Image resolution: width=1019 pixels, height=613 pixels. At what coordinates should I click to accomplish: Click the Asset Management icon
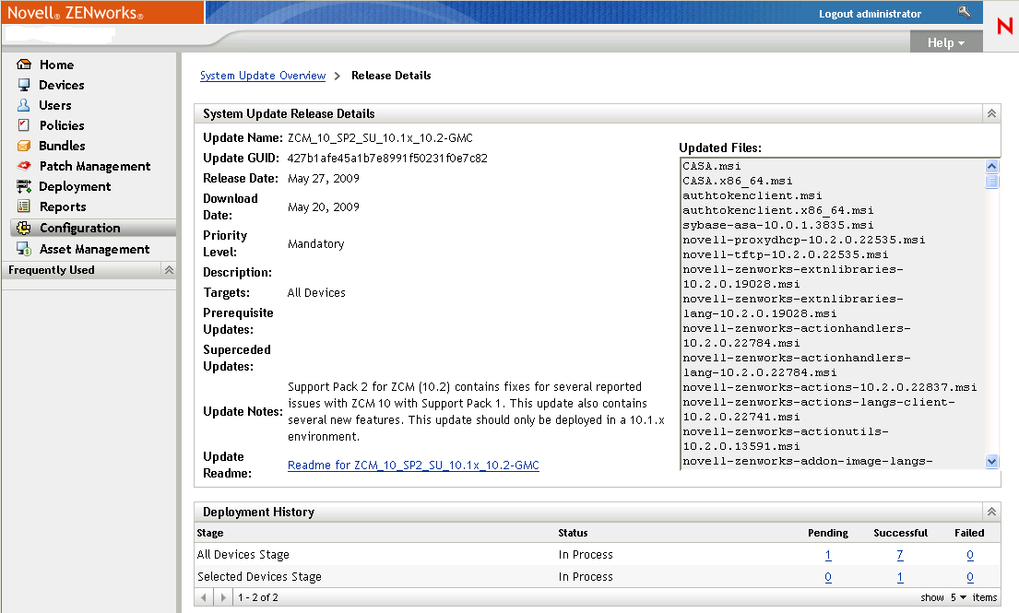pos(24,250)
